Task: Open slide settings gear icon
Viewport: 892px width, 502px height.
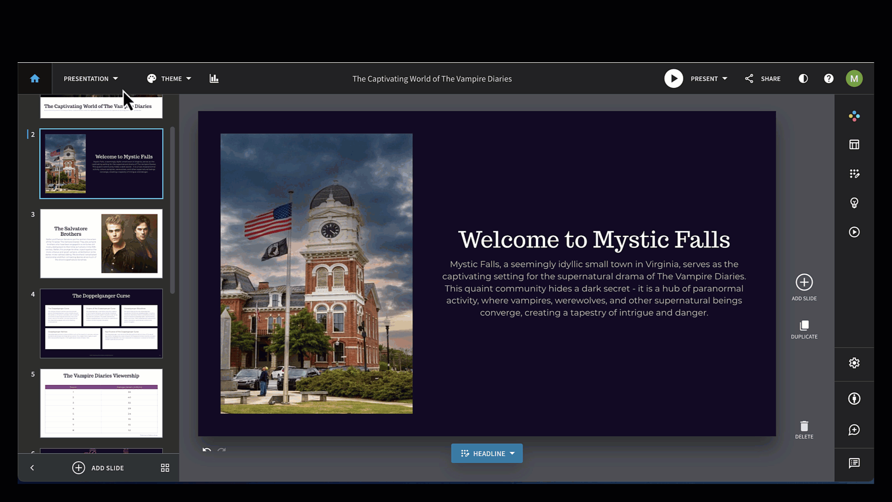Action: 854,363
